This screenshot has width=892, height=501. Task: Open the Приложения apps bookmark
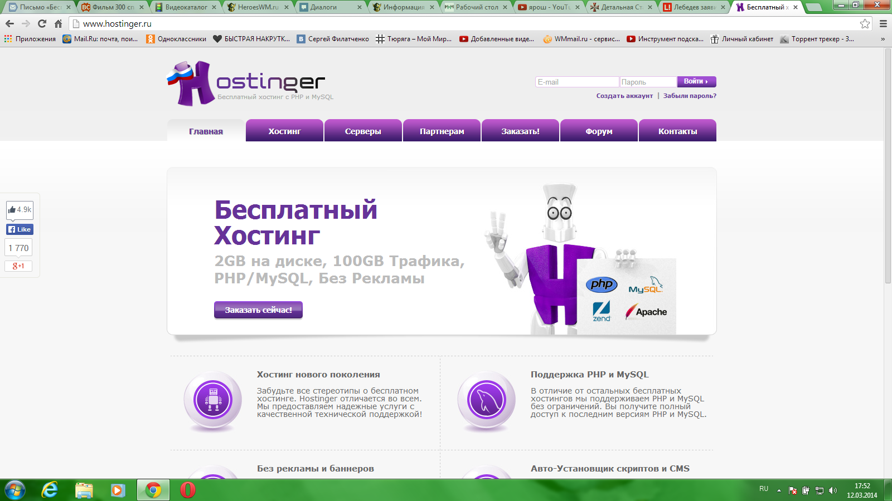pos(30,39)
